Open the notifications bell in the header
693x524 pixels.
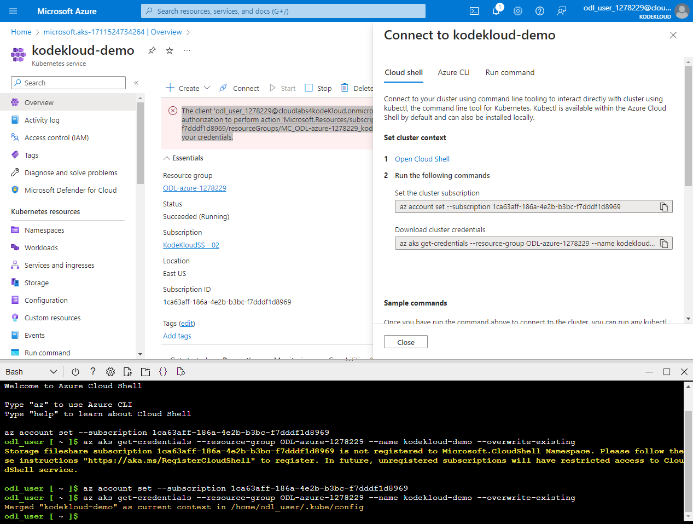[x=496, y=11]
